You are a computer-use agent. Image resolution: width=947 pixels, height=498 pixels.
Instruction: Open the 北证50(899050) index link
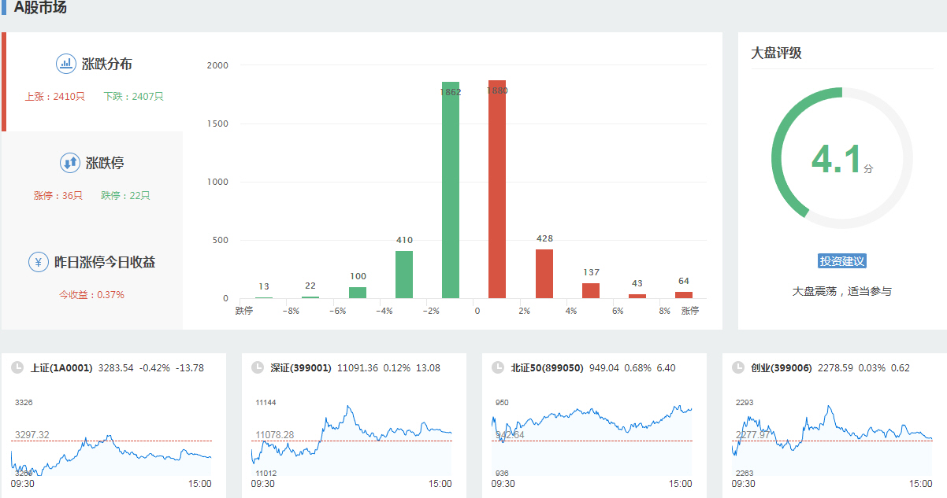tap(547, 367)
